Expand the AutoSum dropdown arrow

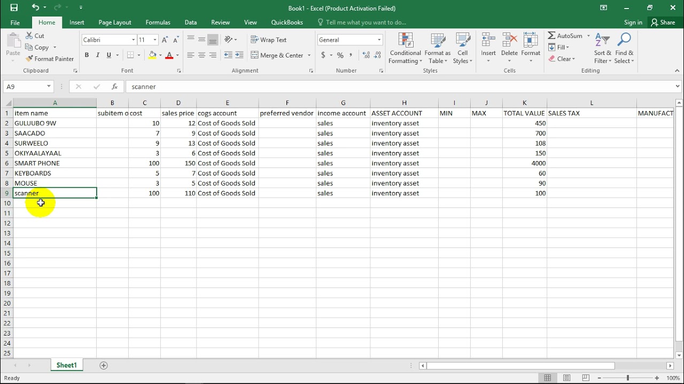pos(588,36)
